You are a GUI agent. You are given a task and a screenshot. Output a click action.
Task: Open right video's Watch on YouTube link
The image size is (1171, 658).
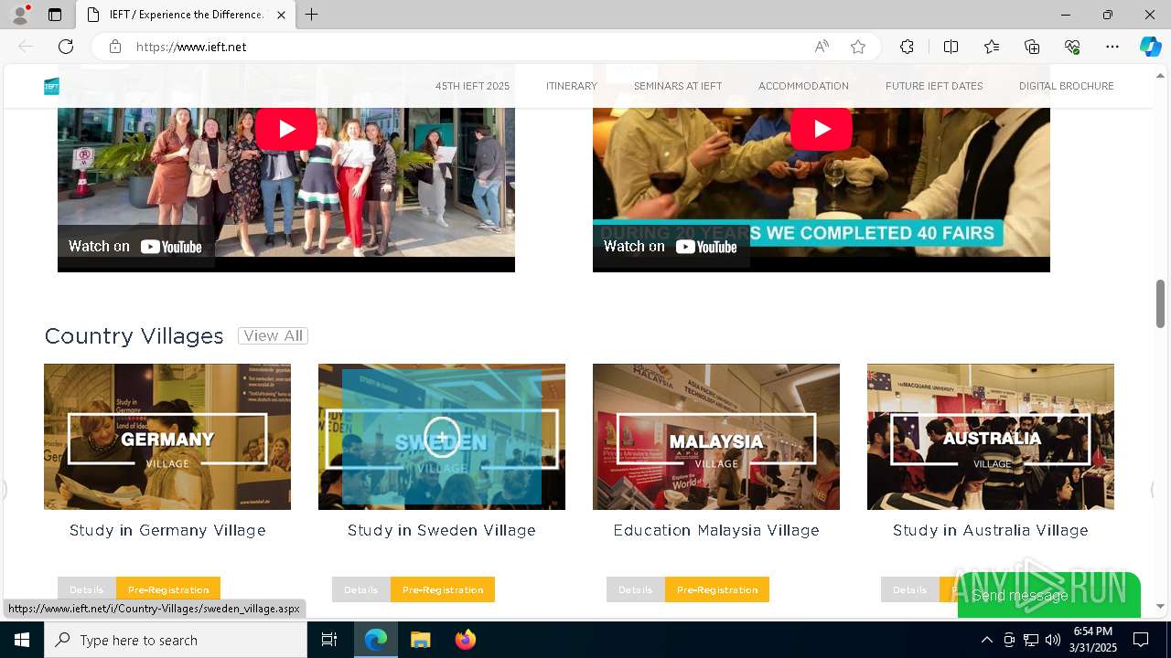click(671, 246)
